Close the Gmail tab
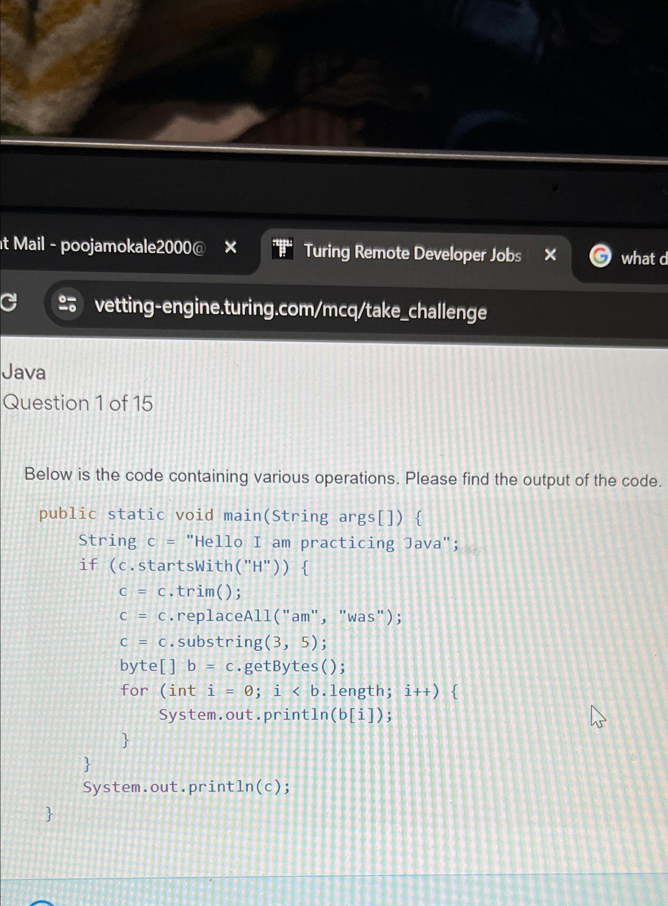This screenshot has height=906, width=668. coord(231,246)
